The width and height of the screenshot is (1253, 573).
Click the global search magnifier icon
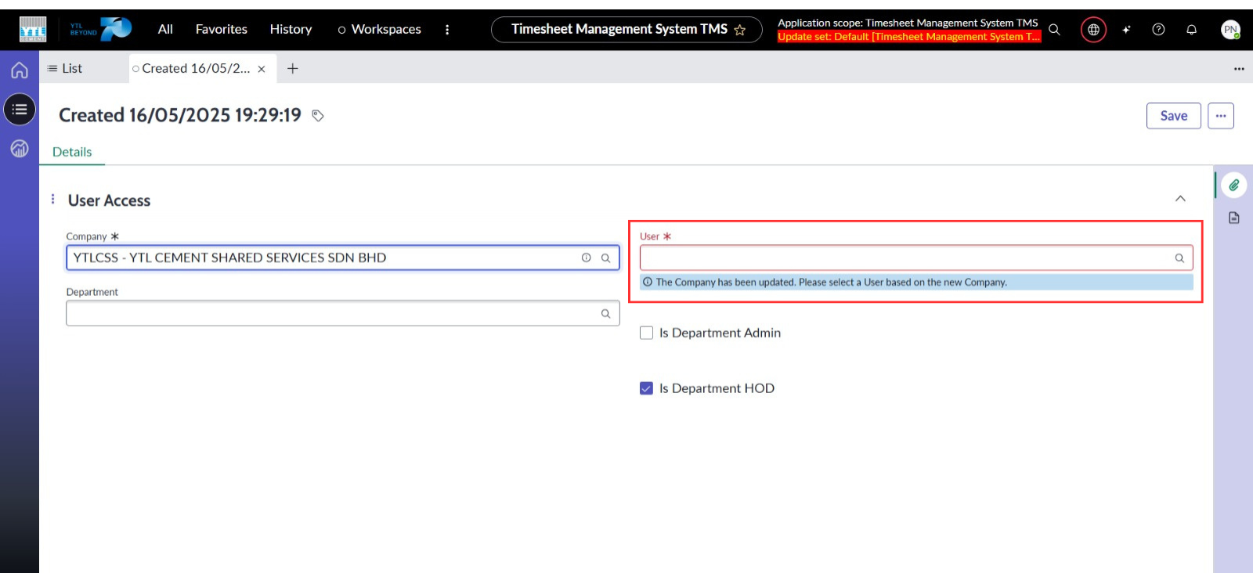click(x=1054, y=30)
